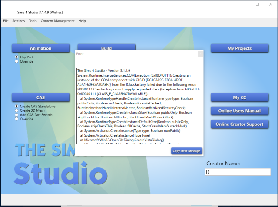Close the Error dialog

200,54
